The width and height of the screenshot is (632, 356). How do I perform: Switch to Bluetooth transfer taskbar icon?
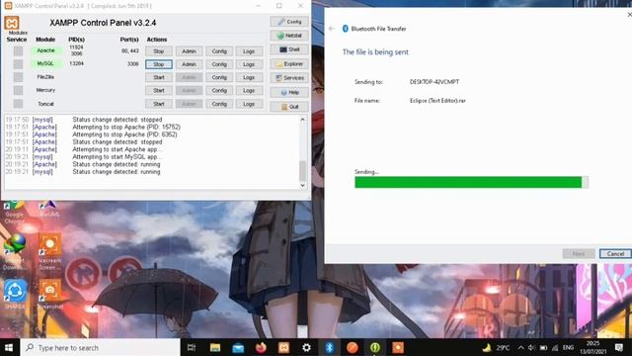click(x=329, y=347)
